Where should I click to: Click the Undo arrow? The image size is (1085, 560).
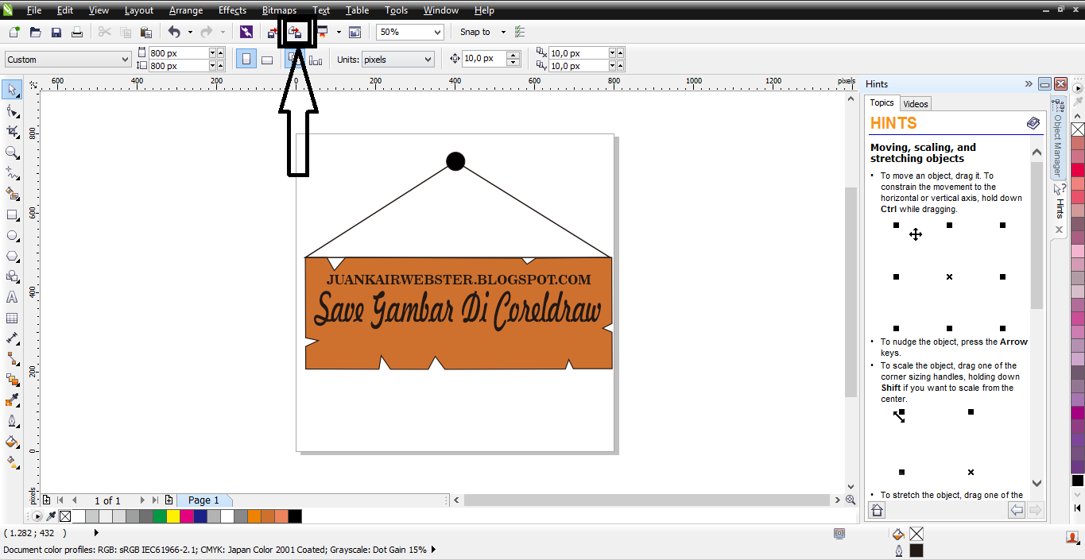(x=174, y=32)
